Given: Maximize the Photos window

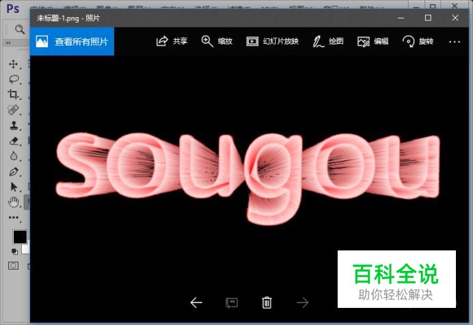Looking at the screenshot, I should 428,18.
